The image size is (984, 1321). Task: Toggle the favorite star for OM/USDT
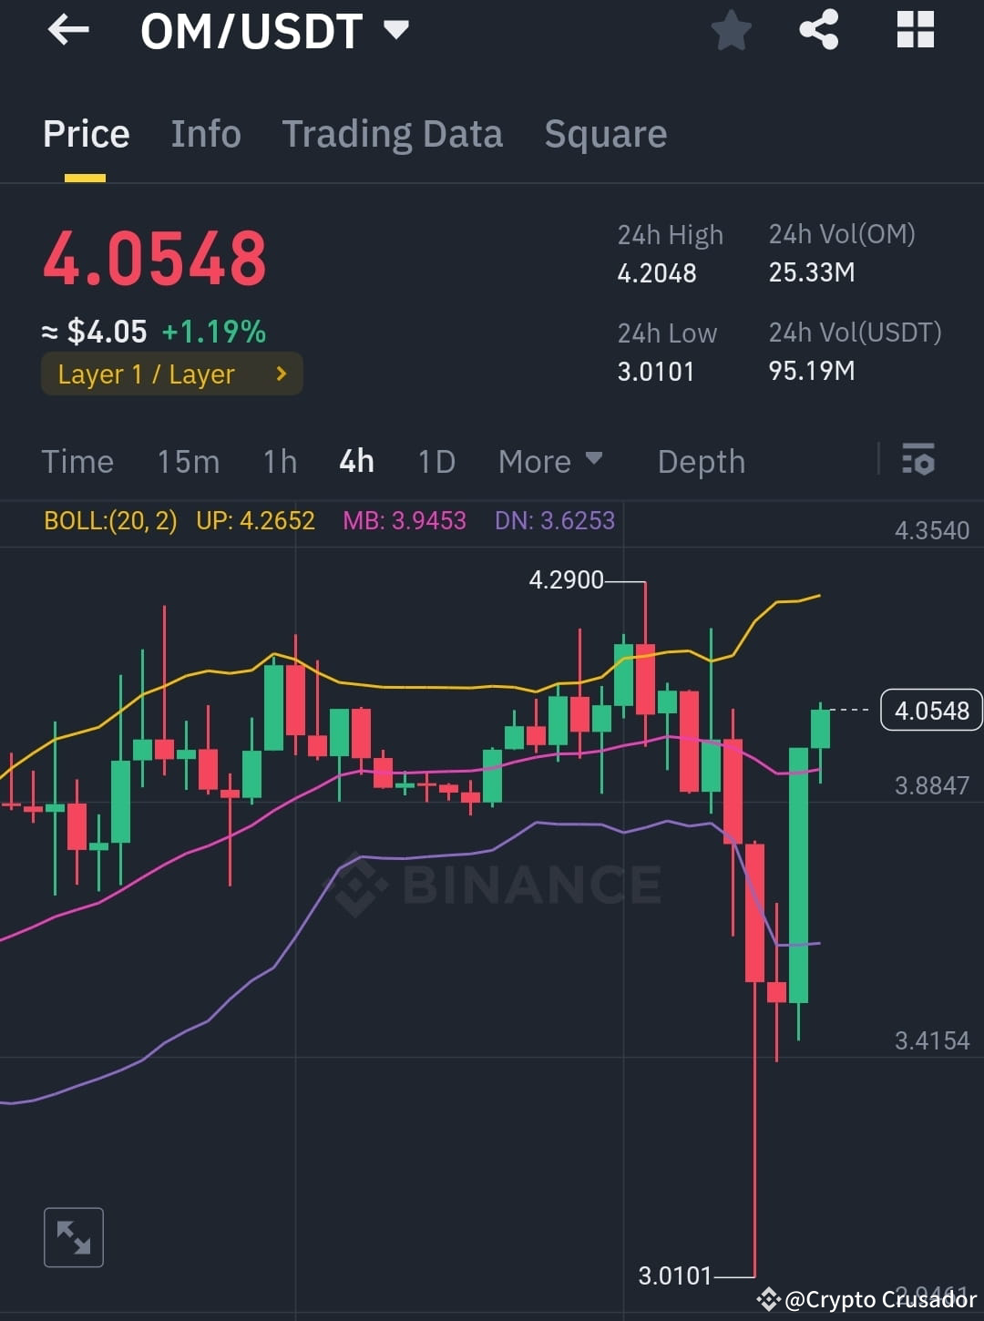tap(732, 30)
